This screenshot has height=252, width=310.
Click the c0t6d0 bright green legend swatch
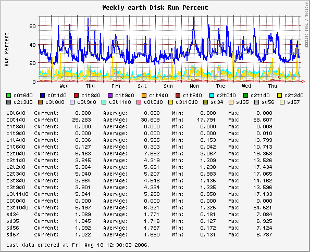(x=9, y=96)
